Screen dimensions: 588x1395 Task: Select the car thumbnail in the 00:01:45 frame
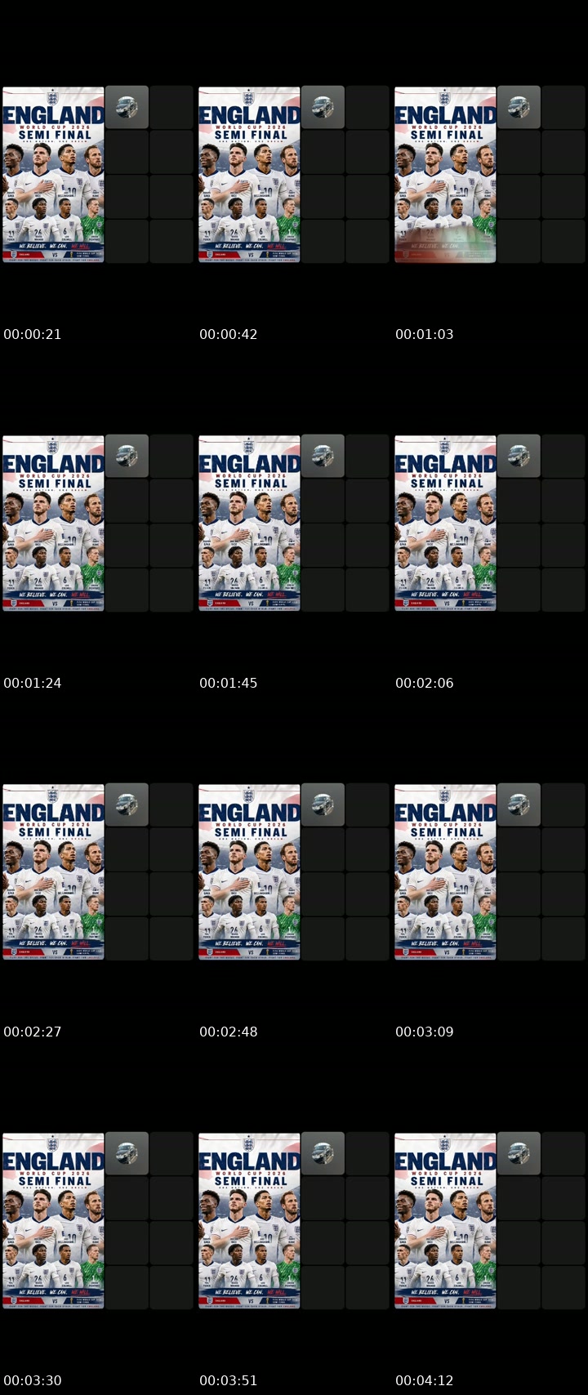coord(323,456)
